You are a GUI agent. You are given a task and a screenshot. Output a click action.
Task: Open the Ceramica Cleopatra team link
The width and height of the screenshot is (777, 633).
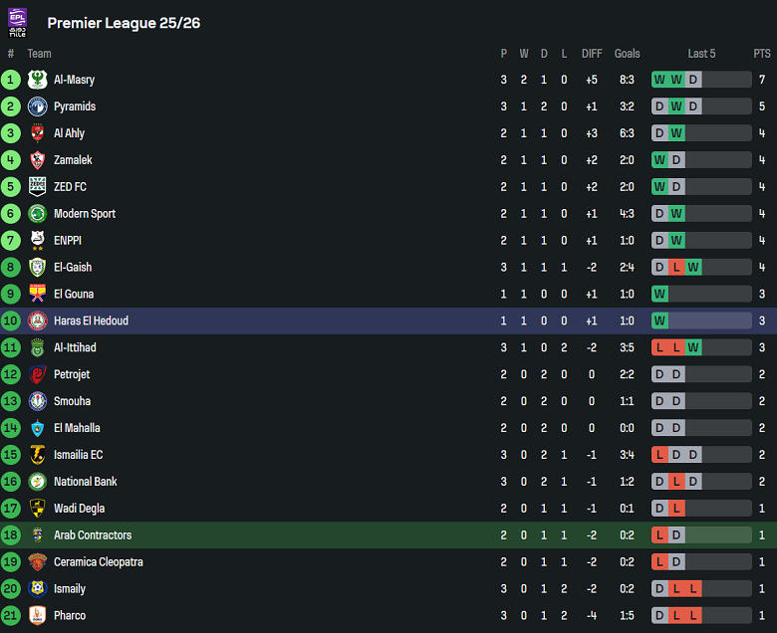pos(98,562)
